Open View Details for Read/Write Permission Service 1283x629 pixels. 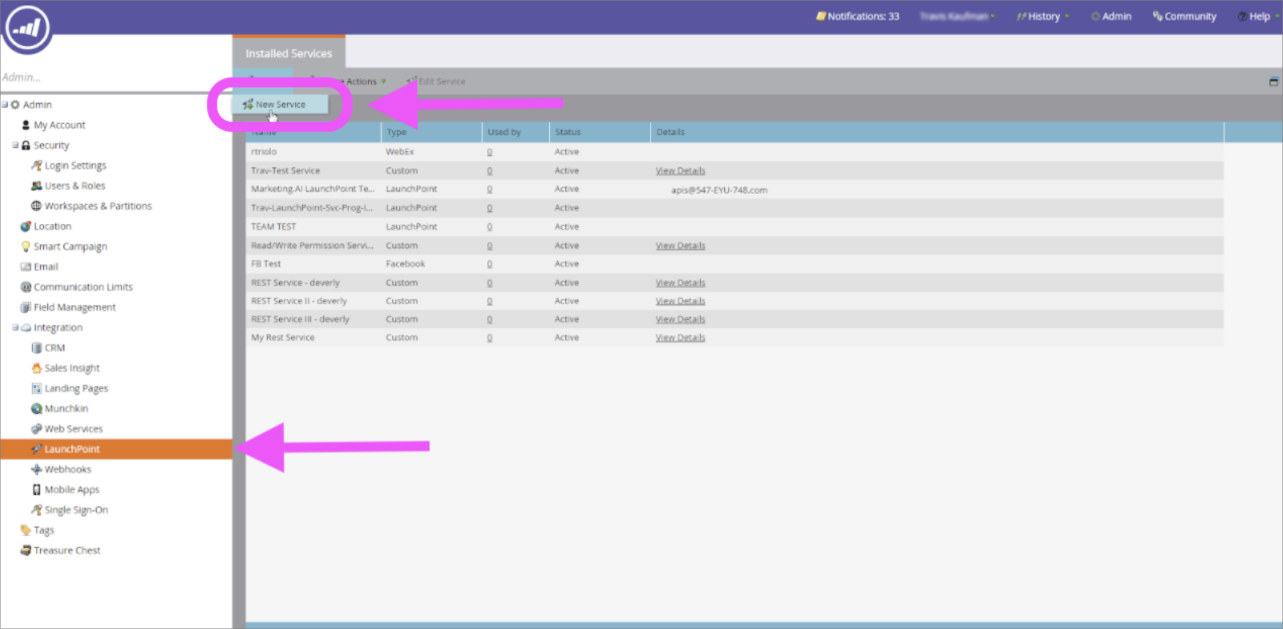coord(680,245)
